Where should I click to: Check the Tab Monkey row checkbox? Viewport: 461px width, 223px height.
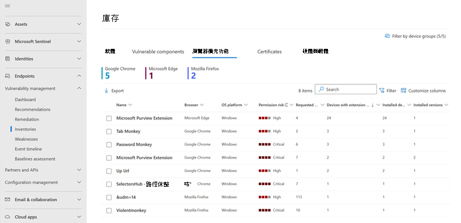click(x=109, y=132)
